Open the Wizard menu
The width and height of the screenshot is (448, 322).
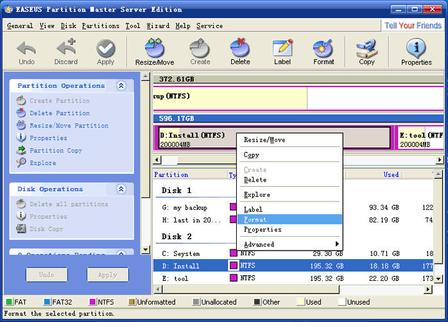(158, 26)
